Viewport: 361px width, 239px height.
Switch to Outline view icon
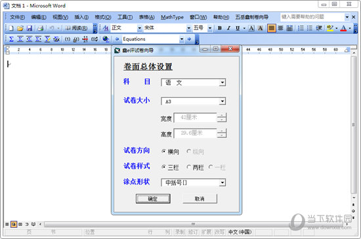tap(27, 224)
